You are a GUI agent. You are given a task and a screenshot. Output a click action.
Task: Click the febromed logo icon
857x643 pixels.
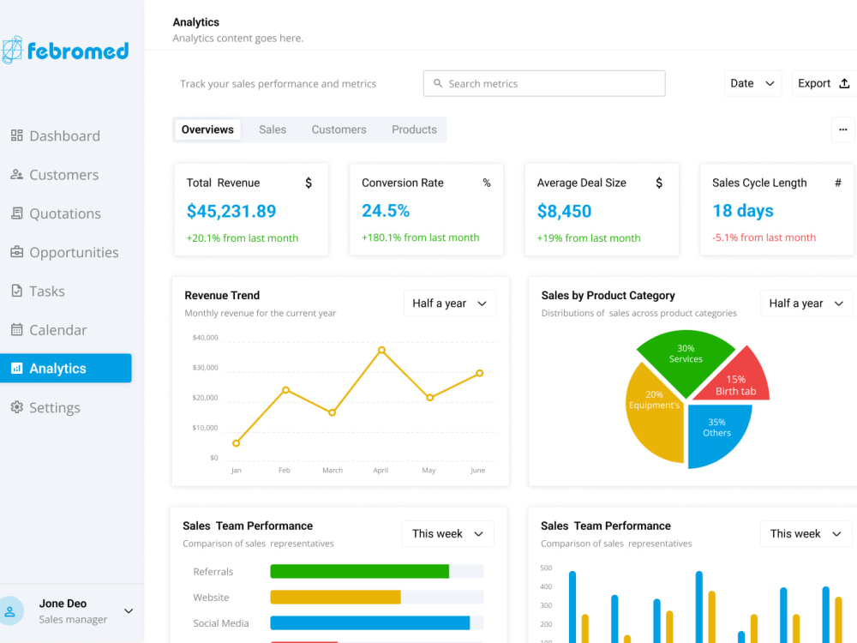pos(11,51)
